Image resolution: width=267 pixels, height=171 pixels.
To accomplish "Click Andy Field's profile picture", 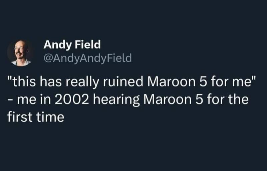I will (19, 53).
